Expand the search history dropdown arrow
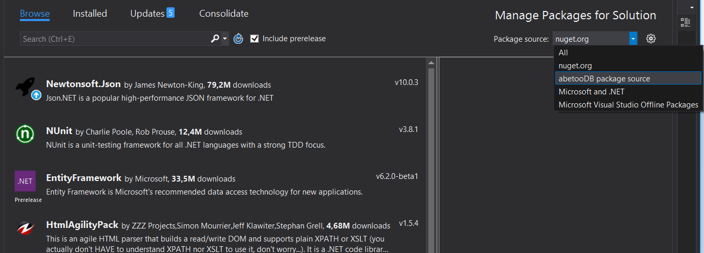704x253 pixels. point(225,39)
